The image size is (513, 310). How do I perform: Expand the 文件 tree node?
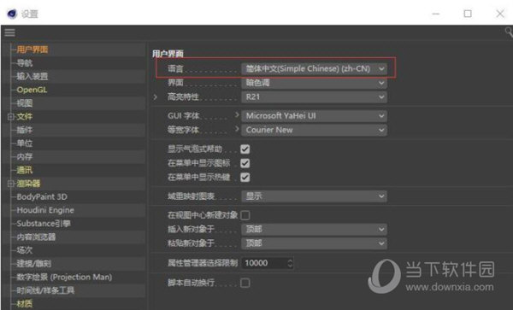[11, 117]
